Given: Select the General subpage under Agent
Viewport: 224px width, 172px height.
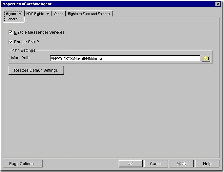Looking at the screenshot, I should (x=12, y=19).
